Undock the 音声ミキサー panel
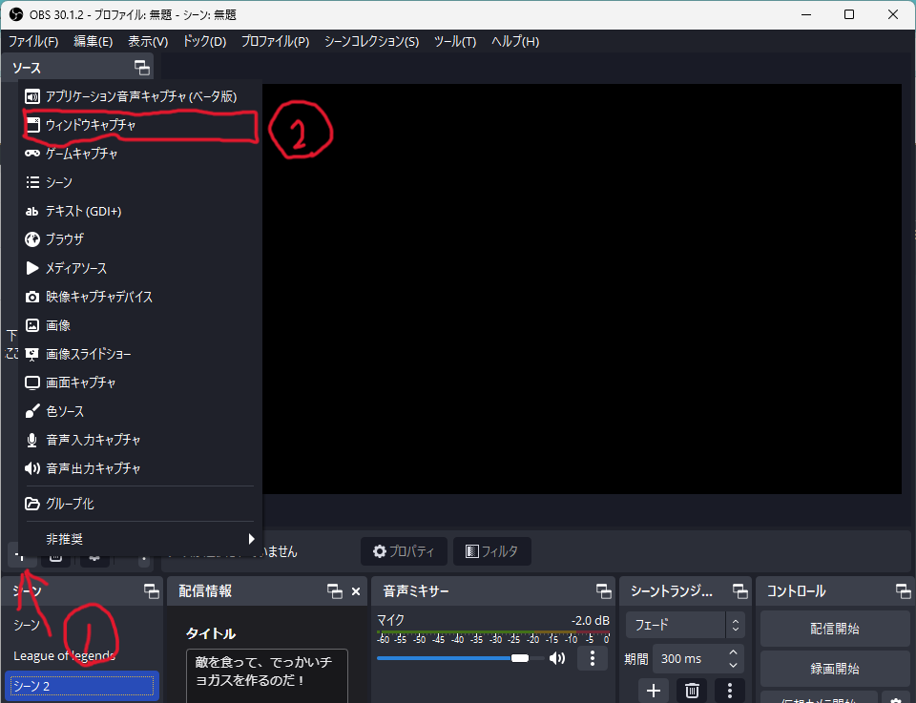This screenshot has width=916, height=703. point(603,591)
